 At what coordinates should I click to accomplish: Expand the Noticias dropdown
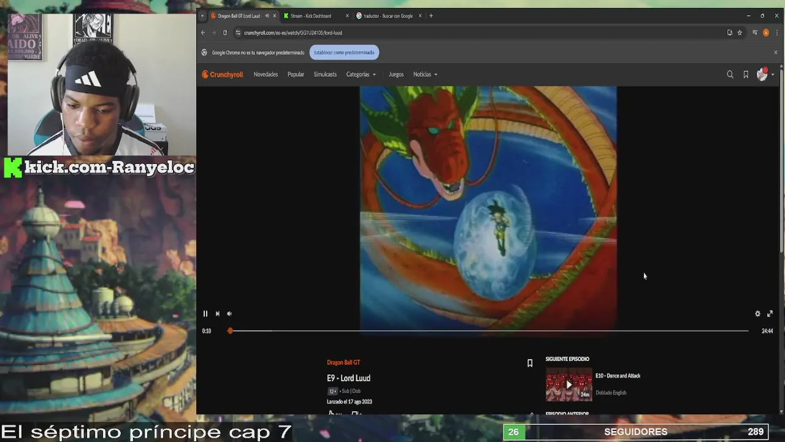425,74
